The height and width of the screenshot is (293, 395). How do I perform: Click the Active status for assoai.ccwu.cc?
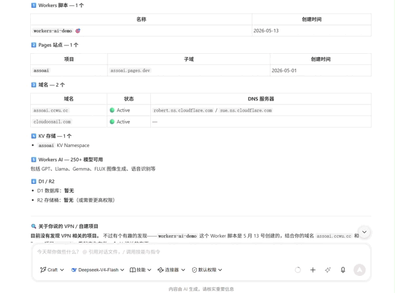click(120, 110)
